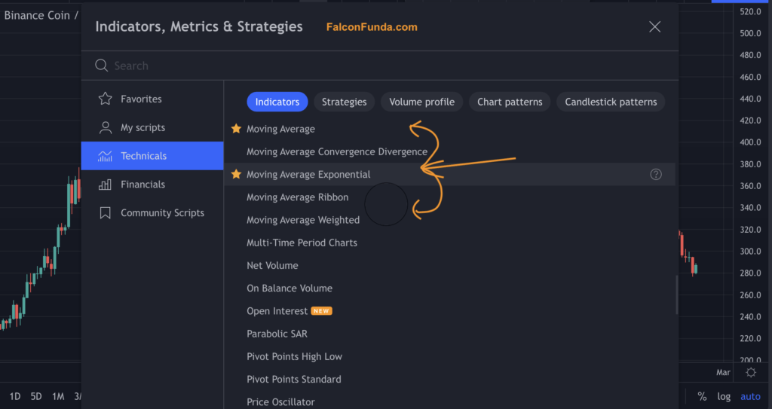
Task: Switch to Candlestick patterns tab
Action: 611,102
